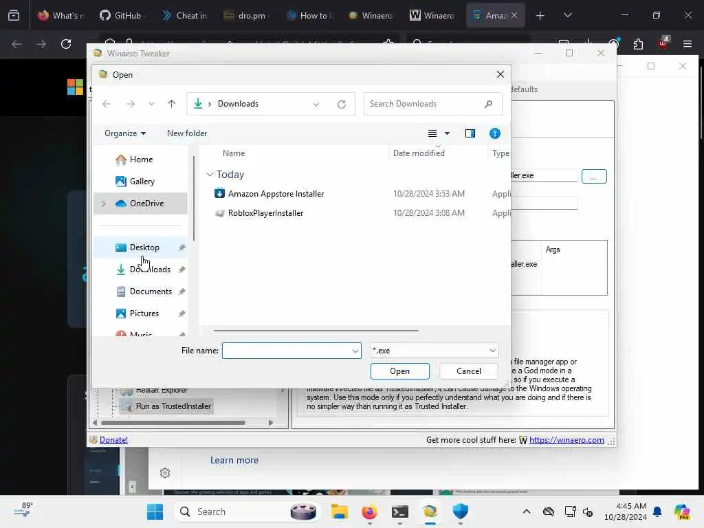Click the File name input field
Screen dimensions: 704x528
tap(287, 351)
